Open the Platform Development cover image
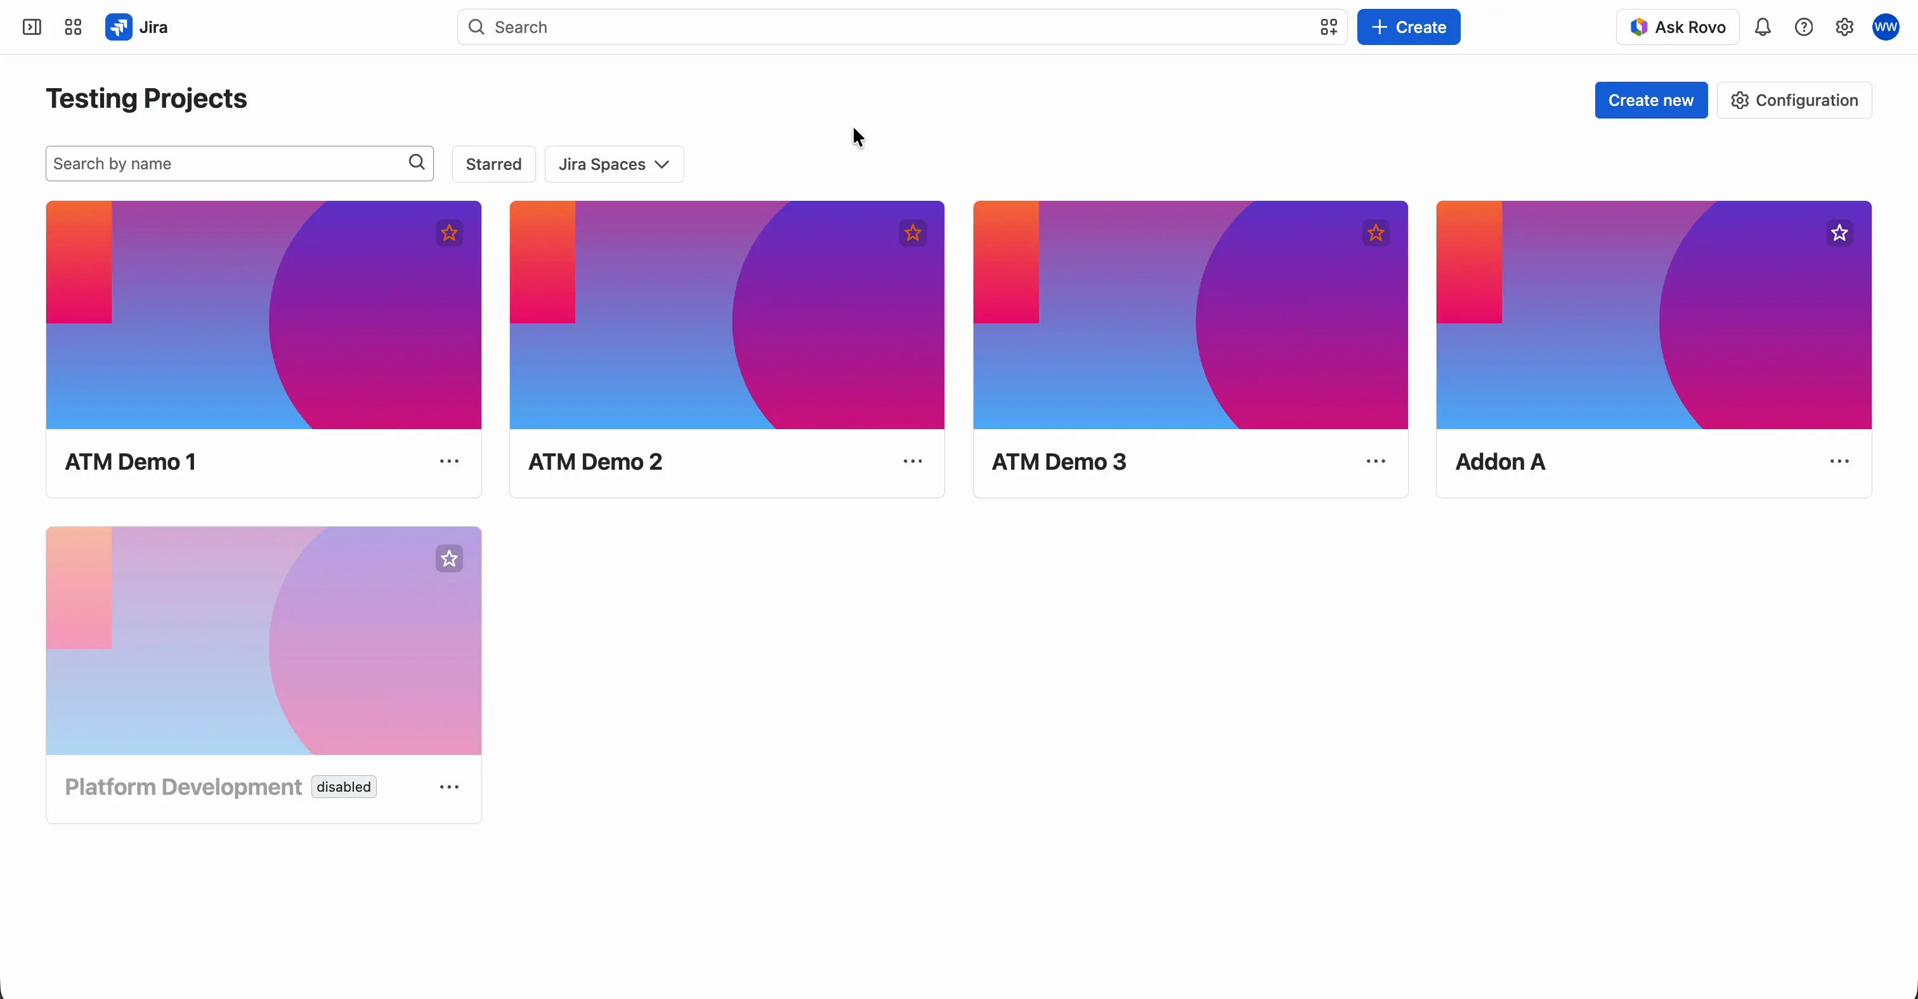This screenshot has width=1918, height=999. pos(264,640)
